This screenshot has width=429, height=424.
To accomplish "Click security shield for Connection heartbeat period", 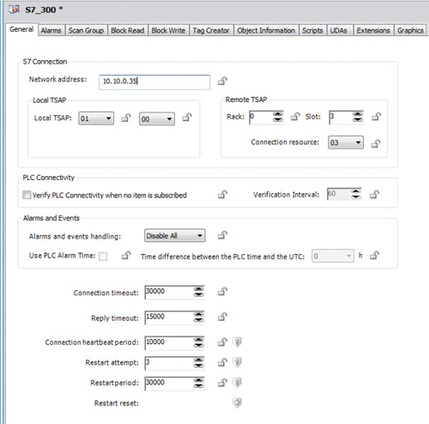I will pyautogui.click(x=237, y=342).
